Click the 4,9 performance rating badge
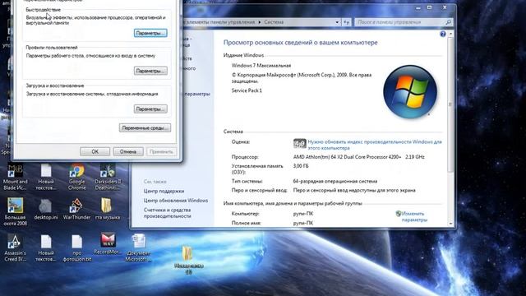526x296 pixels. coord(299,144)
